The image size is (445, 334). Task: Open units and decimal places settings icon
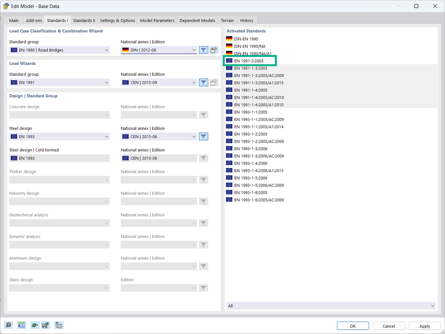pyautogui.click(x=22, y=325)
